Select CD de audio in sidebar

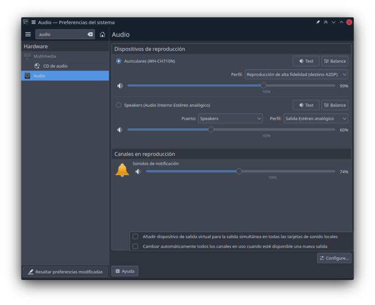point(55,66)
